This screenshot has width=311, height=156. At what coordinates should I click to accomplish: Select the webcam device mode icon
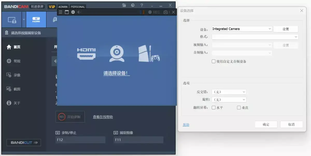point(36,19)
